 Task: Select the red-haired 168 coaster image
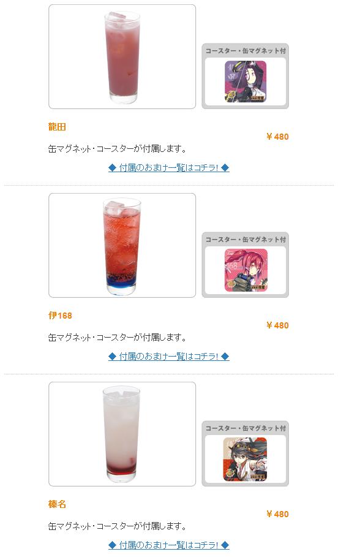coord(245,270)
